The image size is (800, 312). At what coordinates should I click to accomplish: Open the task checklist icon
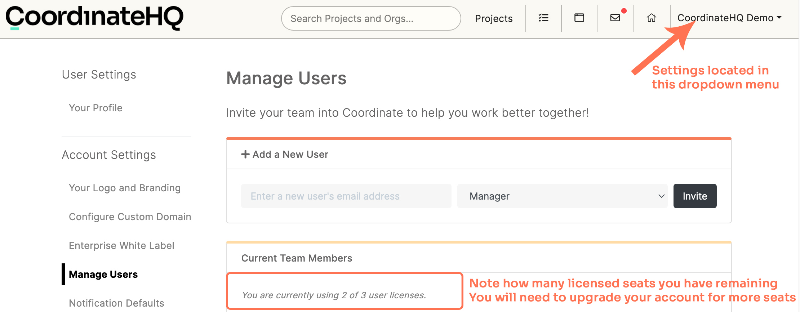coord(543,18)
